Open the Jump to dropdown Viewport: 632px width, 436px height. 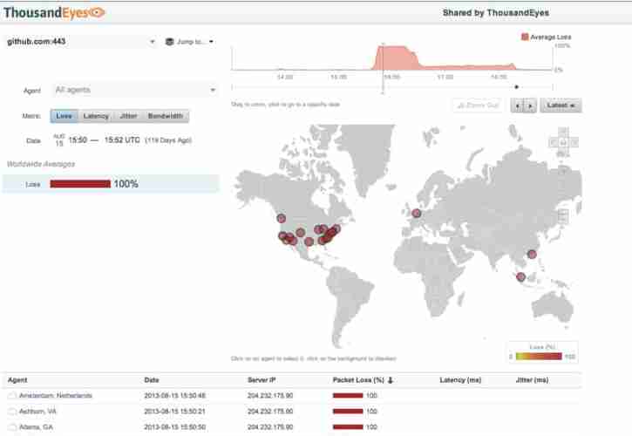pos(189,42)
